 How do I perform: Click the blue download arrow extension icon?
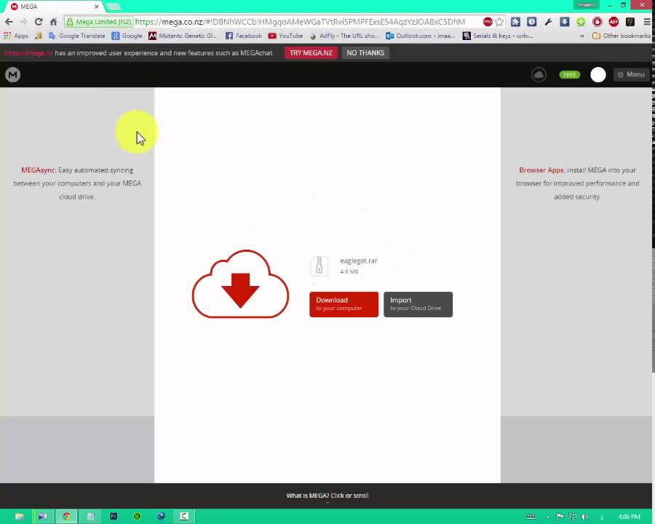(x=564, y=22)
